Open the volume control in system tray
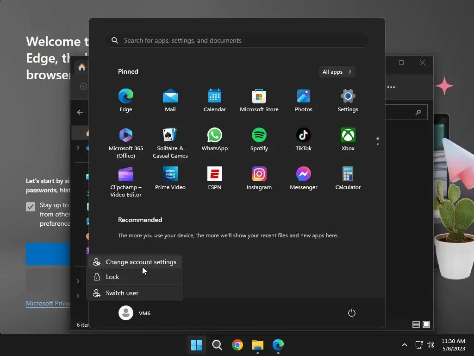Viewport: 474px width, 356px height. [x=430, y=345]
